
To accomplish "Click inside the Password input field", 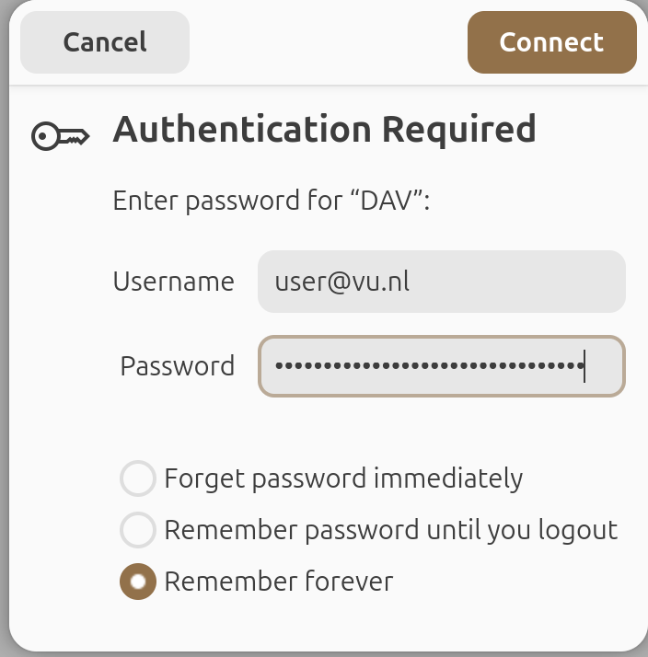I will (441, 366).
